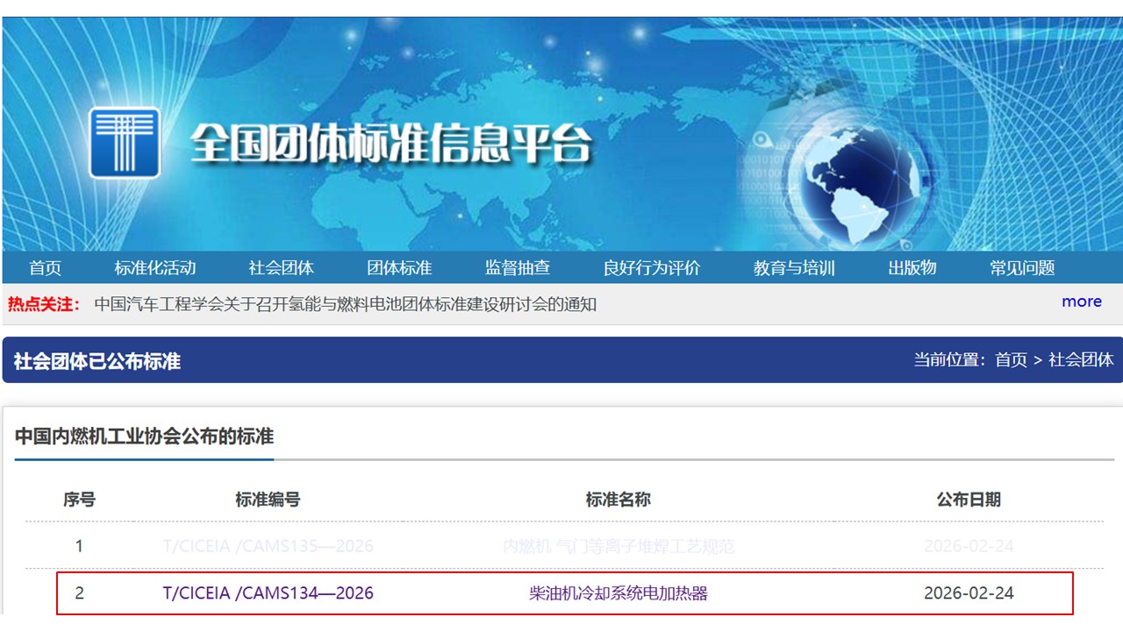The width and height of the screenshot is (1123, 631).
Task: Open the 常见问题 menu item
Action: coord(1023,268)
